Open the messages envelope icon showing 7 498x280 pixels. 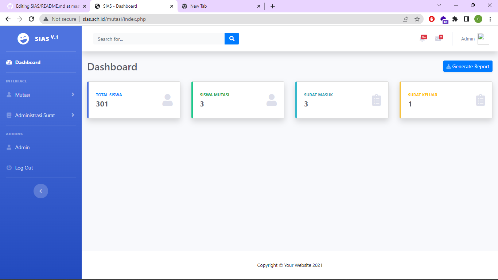[x=438, y=38]
